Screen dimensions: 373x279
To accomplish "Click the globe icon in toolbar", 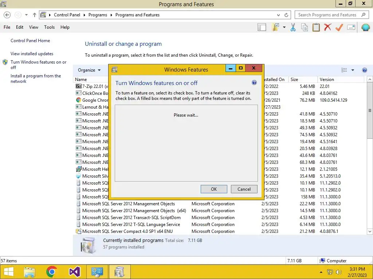I will tap(366, 27).
